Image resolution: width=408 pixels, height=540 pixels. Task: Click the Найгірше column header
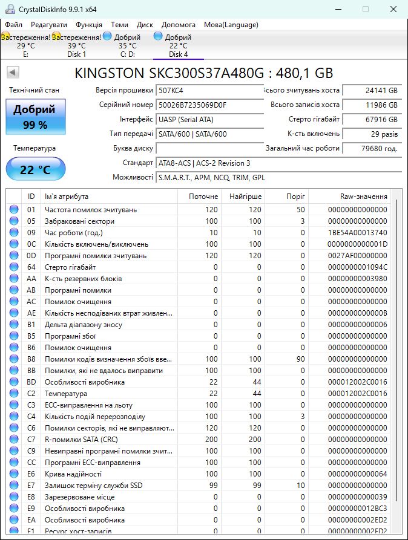[243, 197]
